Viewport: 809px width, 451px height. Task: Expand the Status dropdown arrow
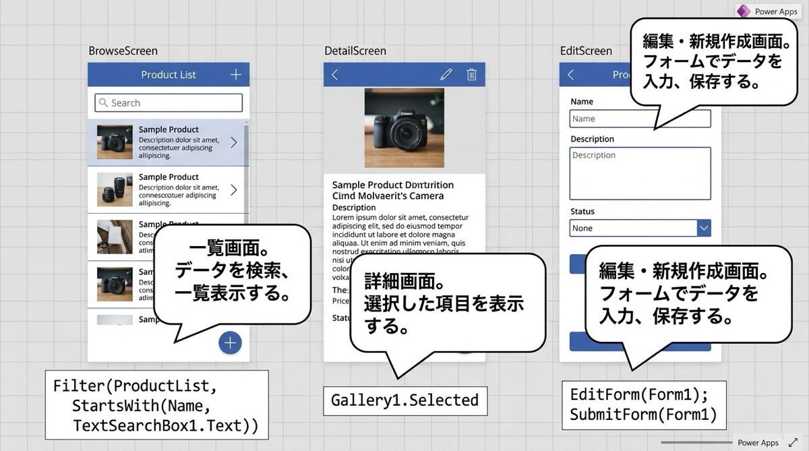[703, 229]
